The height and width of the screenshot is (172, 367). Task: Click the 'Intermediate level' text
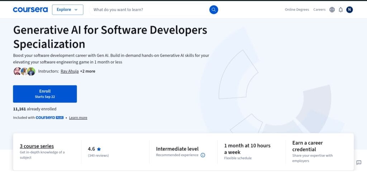coord(177,149)
